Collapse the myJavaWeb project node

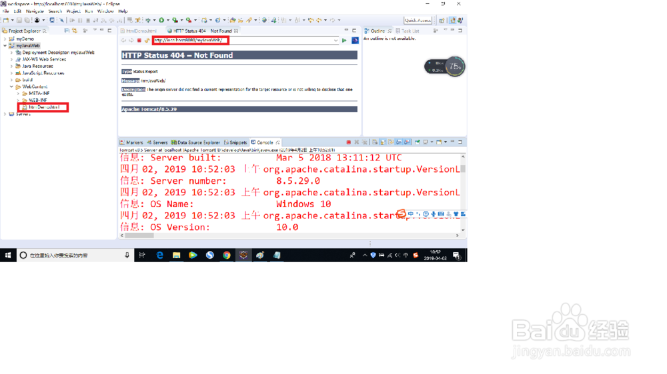click(5, 45)
